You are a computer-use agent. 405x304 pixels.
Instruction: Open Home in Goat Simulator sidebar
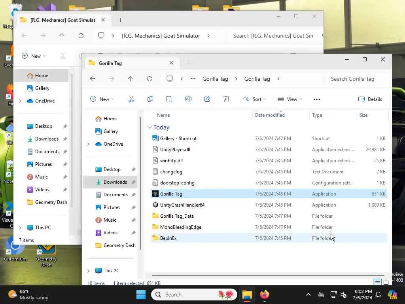(x=42, y=76)
